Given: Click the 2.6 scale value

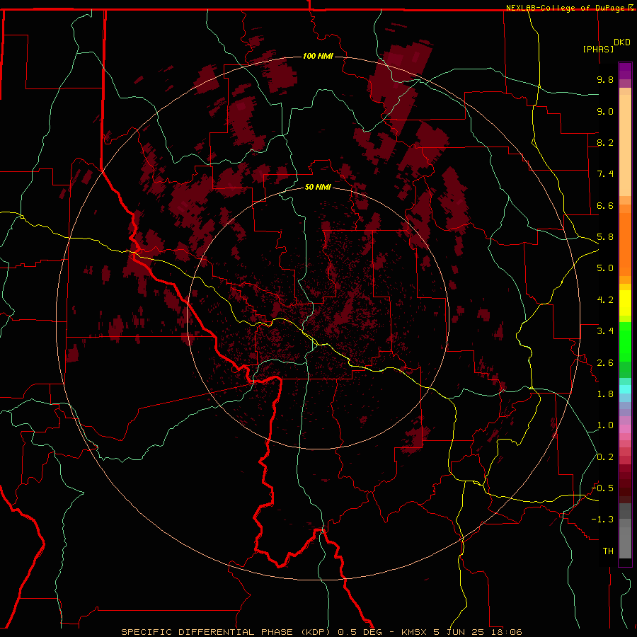Looking at the screenshot, I should (605, 363).
